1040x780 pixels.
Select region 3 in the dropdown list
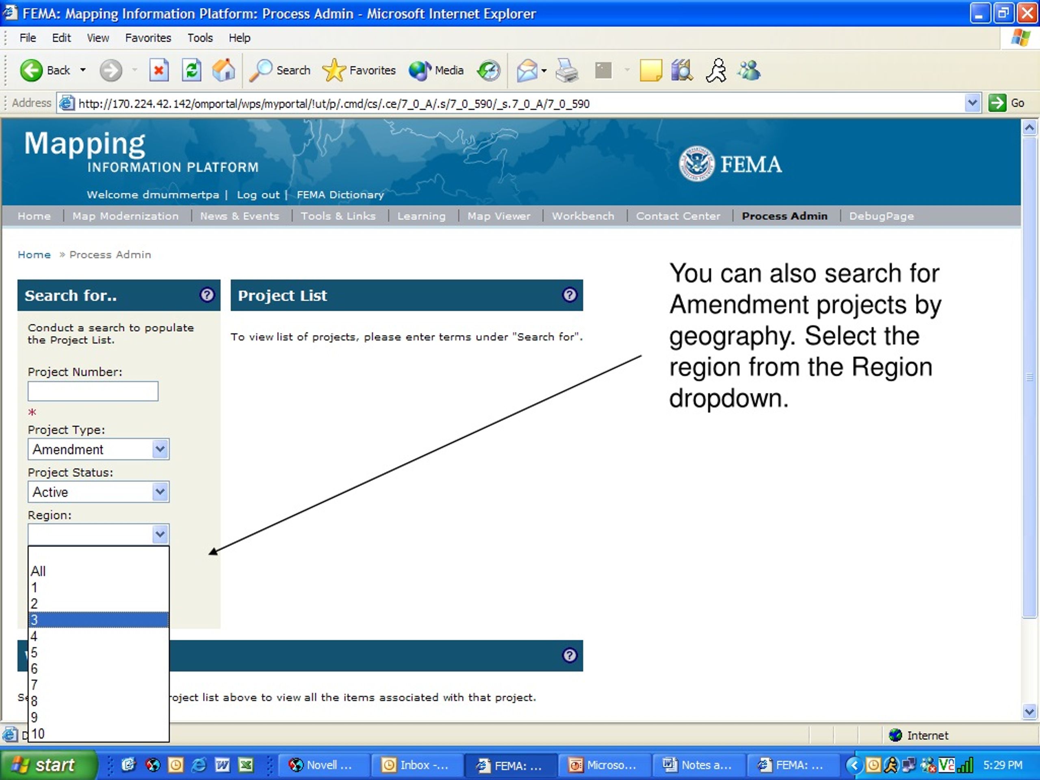[98, 620]
